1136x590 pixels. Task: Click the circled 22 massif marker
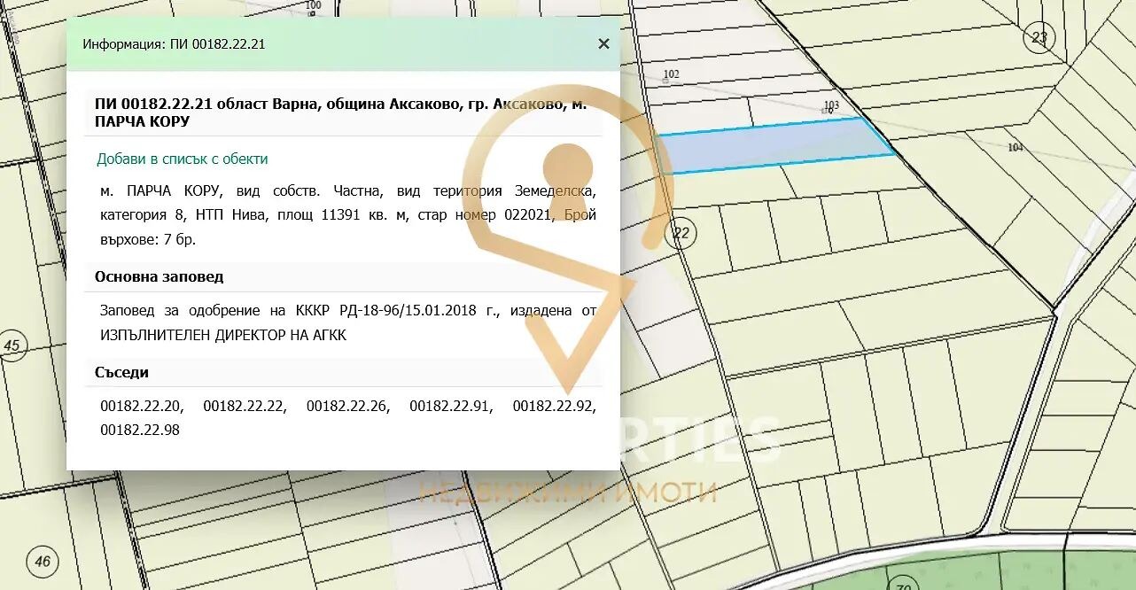coord(681,233)
